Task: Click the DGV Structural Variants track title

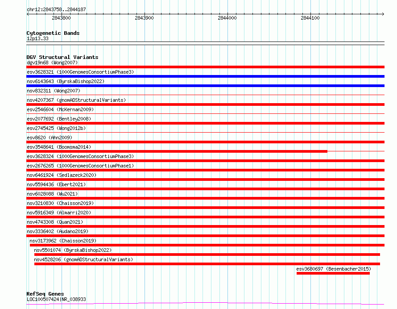Action: point(62,57)
